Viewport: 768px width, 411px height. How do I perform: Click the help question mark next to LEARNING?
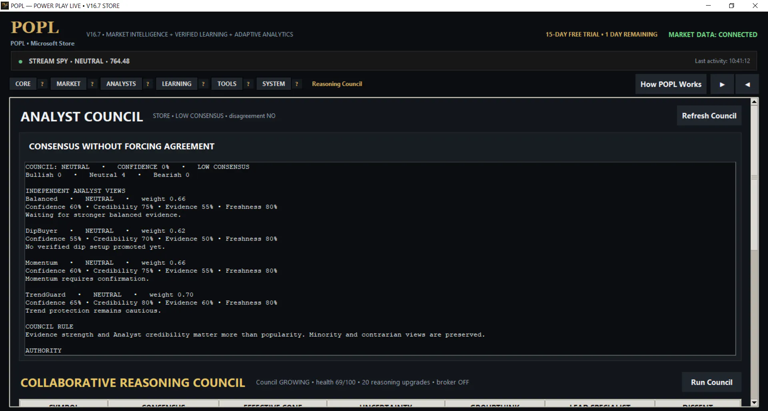203,84
